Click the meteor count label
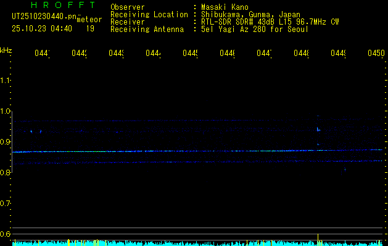The height and width of the screenshot is (246, 388). pos(89,20)
